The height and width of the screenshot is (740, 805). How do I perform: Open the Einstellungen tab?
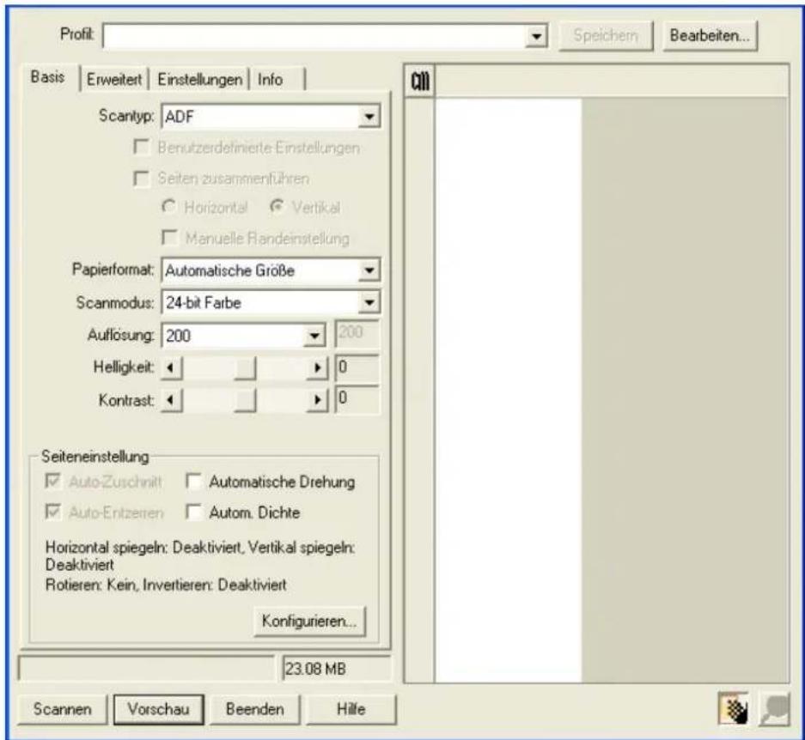[199, 80]
